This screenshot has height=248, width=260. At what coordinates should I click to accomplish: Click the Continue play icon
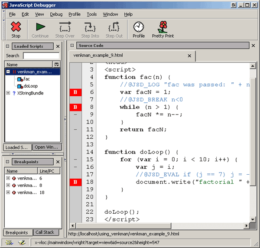(40, 27)
